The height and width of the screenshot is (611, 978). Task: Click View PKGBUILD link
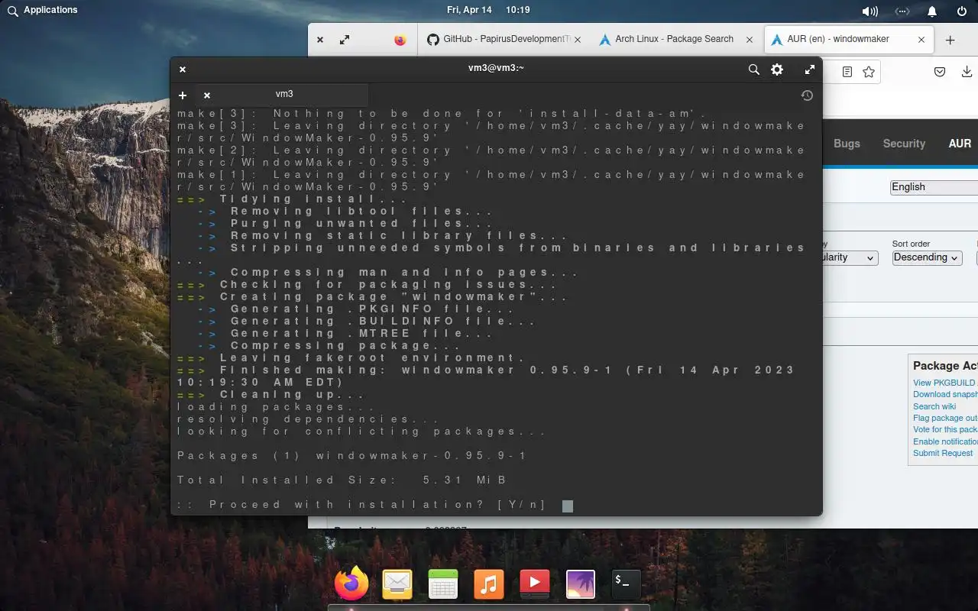point(945,383)
